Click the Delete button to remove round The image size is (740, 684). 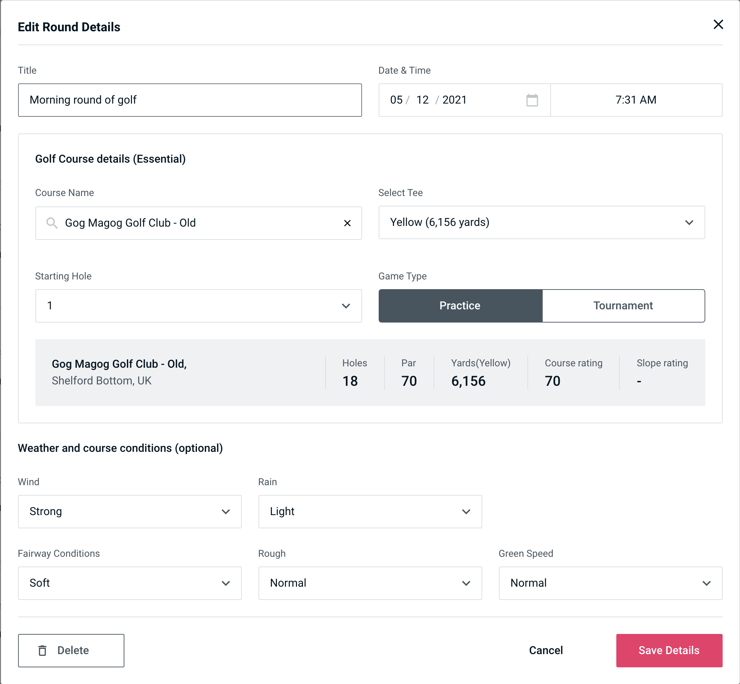[72, 650]
